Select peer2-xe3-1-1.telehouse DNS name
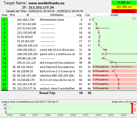The height and width of the screenshot is (118, 137). point(57,54)
